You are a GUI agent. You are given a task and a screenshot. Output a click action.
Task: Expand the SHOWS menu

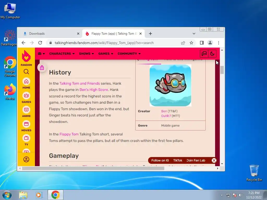(x=86, y=54)
